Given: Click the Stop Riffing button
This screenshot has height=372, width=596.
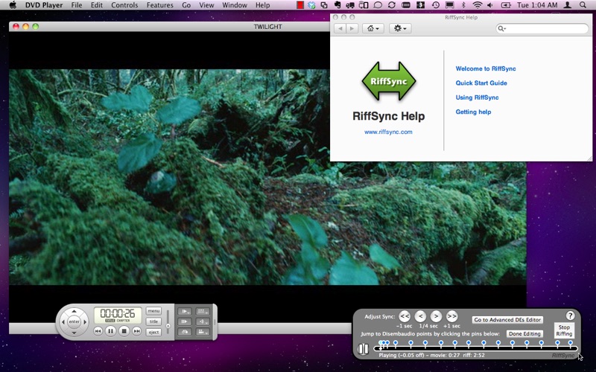Looking at the screenshot, I should coord(564,330).
